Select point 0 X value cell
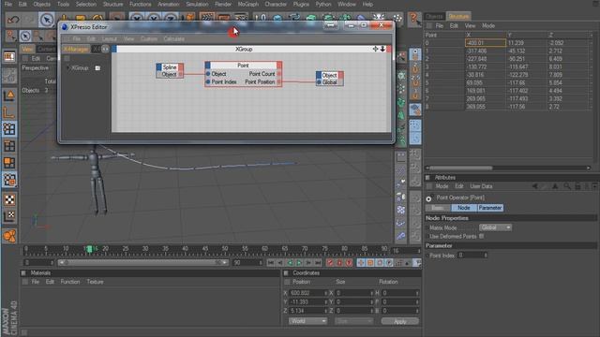Viewport: 600px width, 337px height. click(x=485, y=43)
